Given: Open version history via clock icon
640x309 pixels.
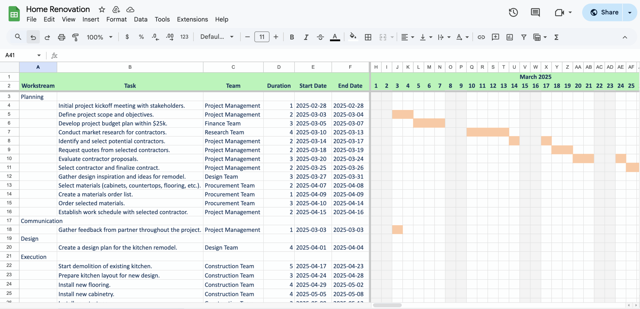Looking at the screenshot, I should coord(513,12).
